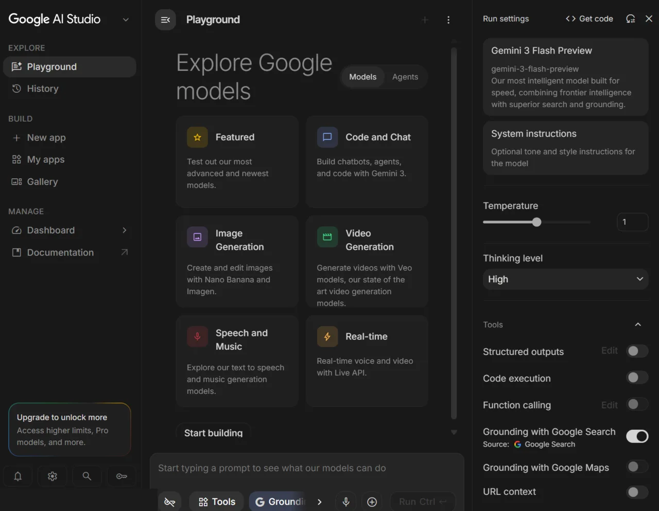
Task: Click the Playground sidebar icon
Action: [x=16, y=66]
